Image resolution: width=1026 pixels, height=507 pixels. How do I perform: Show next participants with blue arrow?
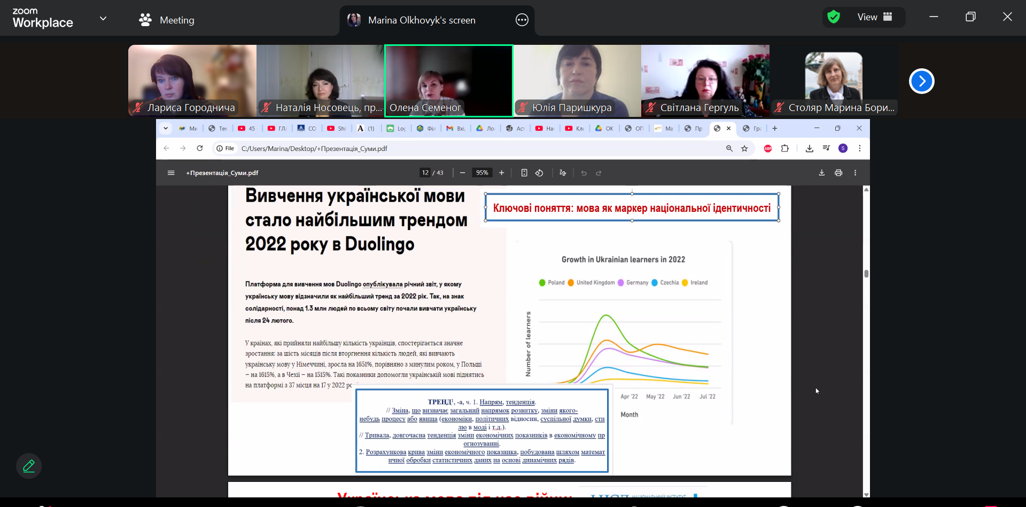point(921,81)
